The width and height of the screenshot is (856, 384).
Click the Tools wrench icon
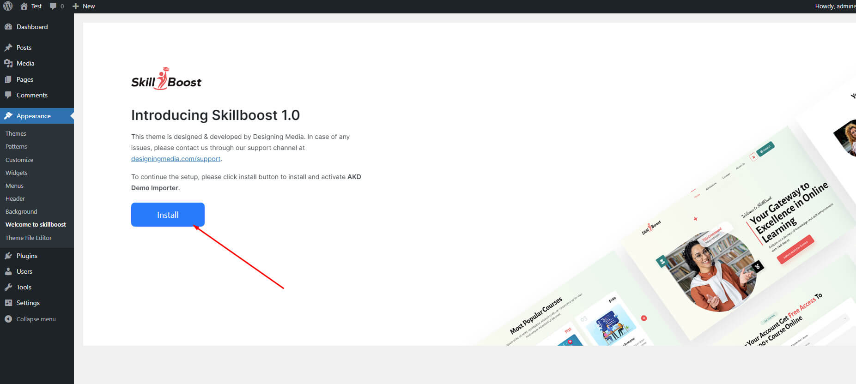tap(8, 287)
